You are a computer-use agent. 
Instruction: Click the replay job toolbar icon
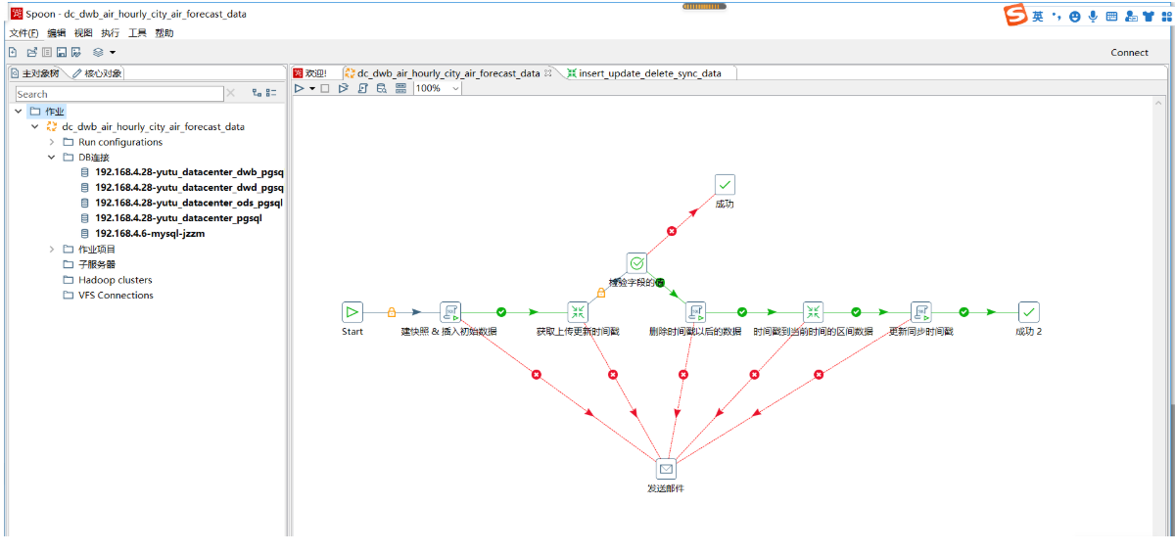(344, 88)
